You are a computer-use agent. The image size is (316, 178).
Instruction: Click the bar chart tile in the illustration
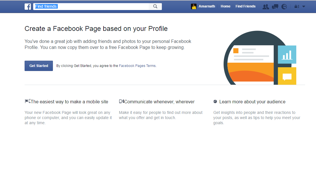click(287, 55)
